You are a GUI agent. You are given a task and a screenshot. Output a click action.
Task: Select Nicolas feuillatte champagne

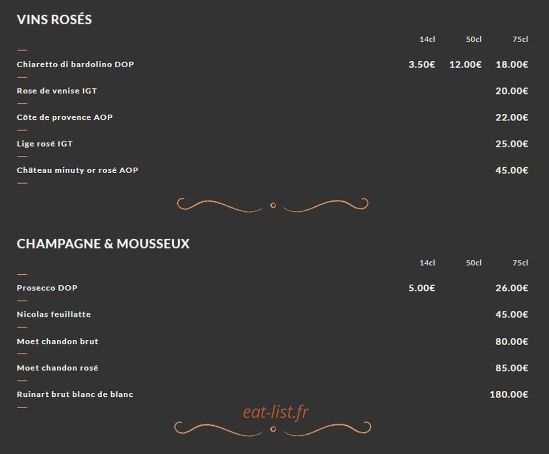click(54, 314)
